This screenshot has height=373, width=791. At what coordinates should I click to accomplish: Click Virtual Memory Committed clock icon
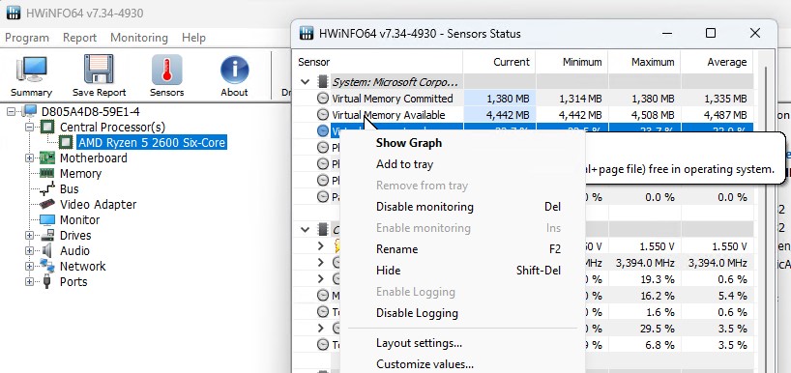click(x=323, y=99)
